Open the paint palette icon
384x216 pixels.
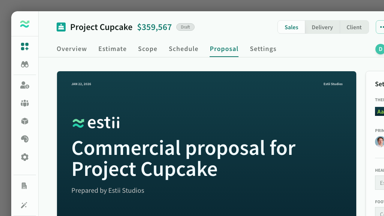(25, 139)
